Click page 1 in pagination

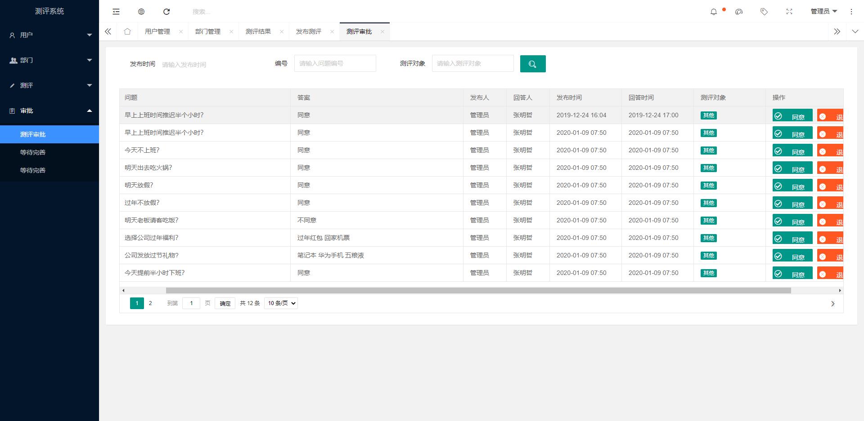(137, 303)
